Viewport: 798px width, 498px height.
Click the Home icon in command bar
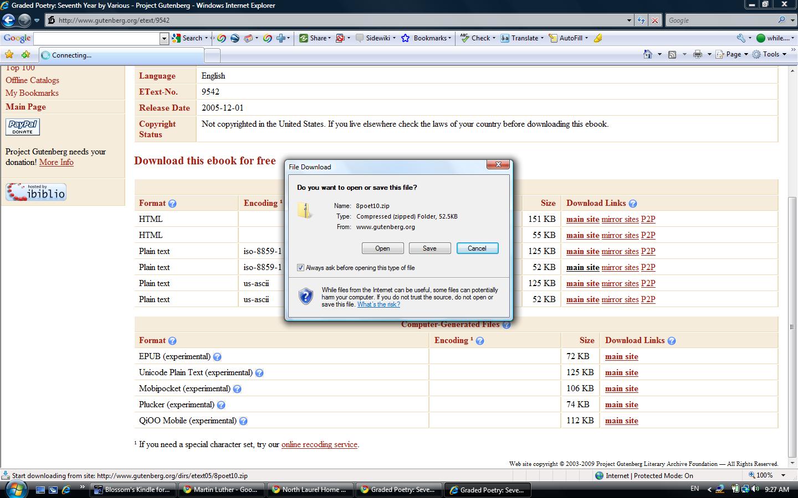647,54
